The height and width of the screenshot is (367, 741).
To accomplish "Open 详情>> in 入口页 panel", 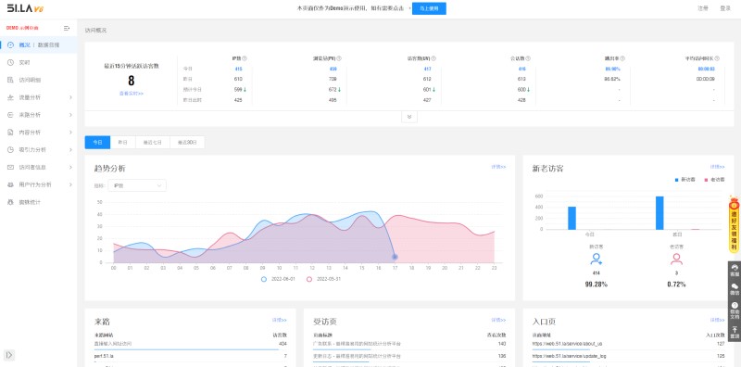I will (x=717, y=320).
